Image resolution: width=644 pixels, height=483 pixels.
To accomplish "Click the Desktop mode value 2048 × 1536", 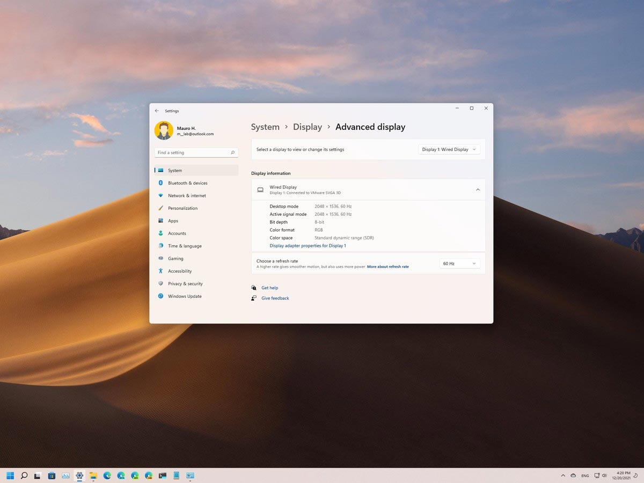I will coord(333,207).
